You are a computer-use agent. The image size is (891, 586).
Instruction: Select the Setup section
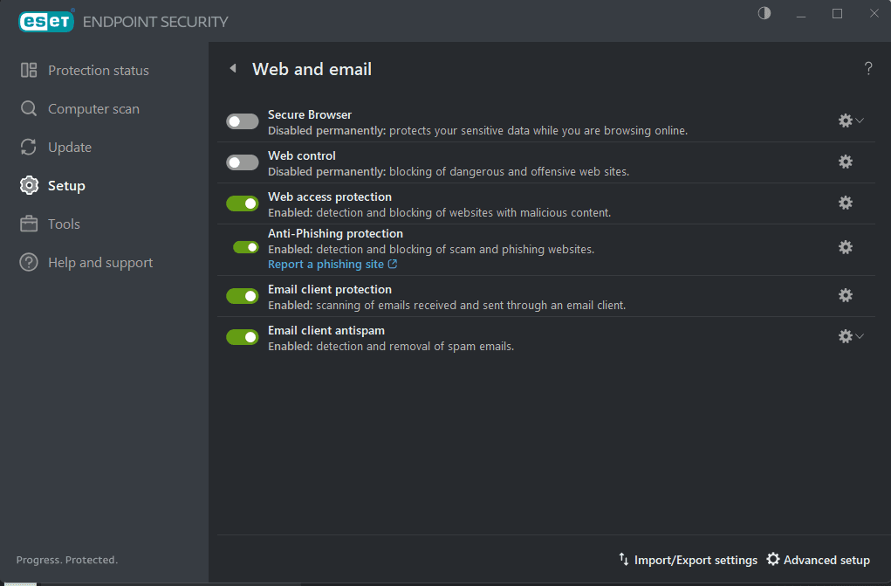[66, 185]
